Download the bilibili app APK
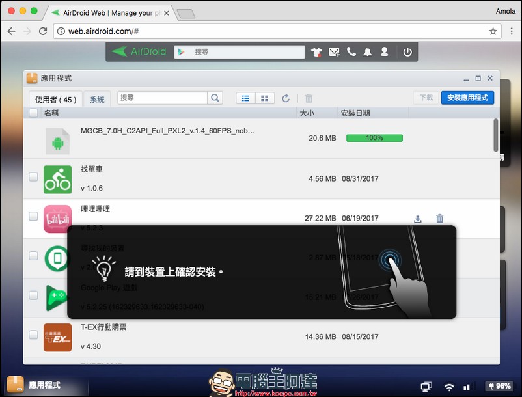522x397 pixels. (x=417, y=219)
